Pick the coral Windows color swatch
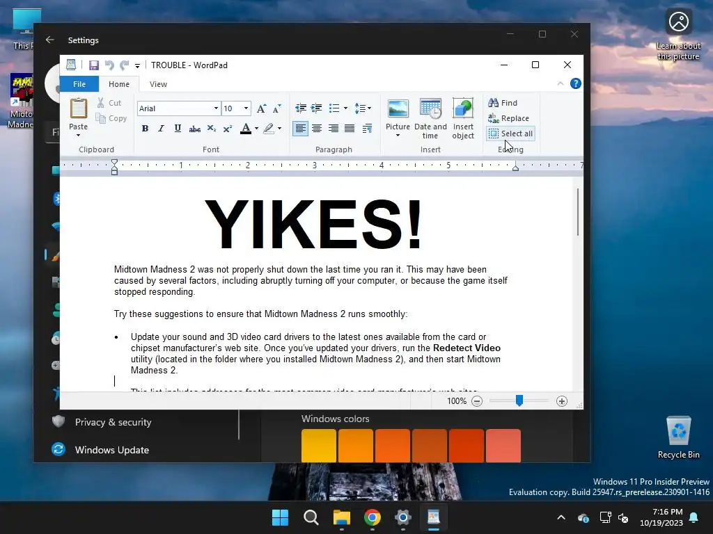This screenshot has width=713, height=534. pos(503,446)
